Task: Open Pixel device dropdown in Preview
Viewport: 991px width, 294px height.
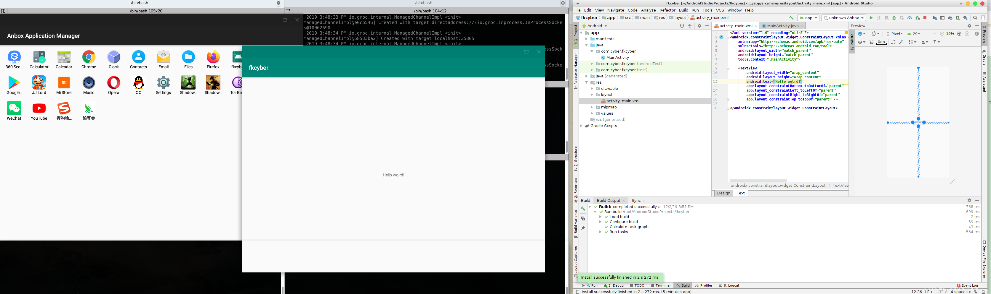Action: (x=894, y=34)
